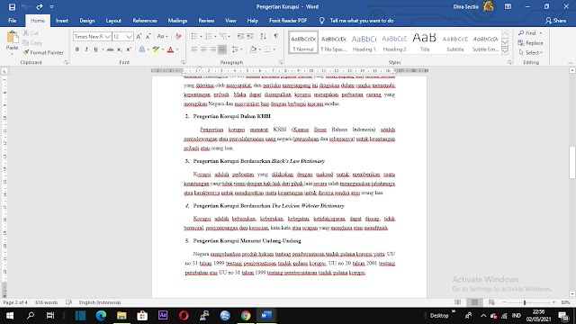Viewport: 576px width, 324px height.
Task: Switch to the References tab
Action: [x=145, y=21]
